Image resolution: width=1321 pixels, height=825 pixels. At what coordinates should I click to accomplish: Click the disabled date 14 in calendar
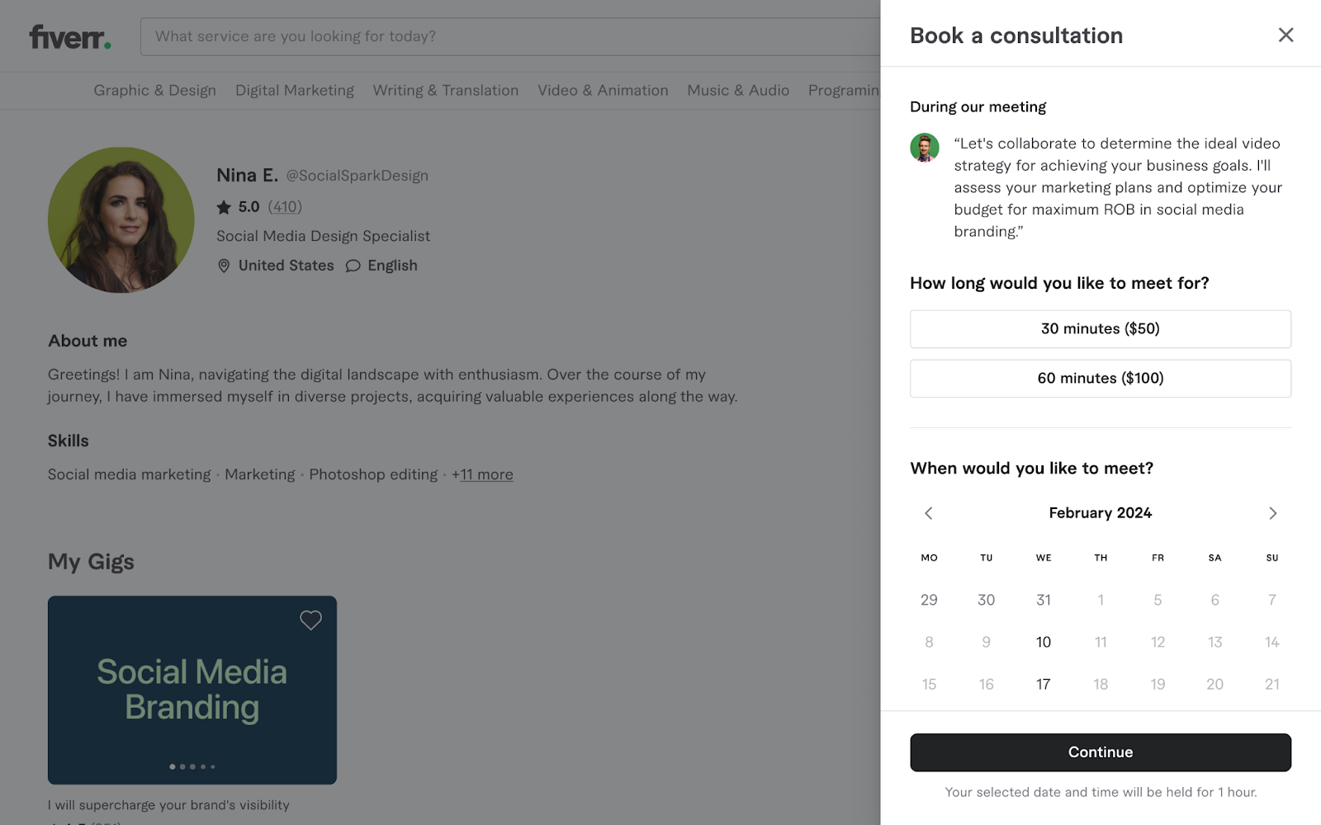pos(1272,642)
